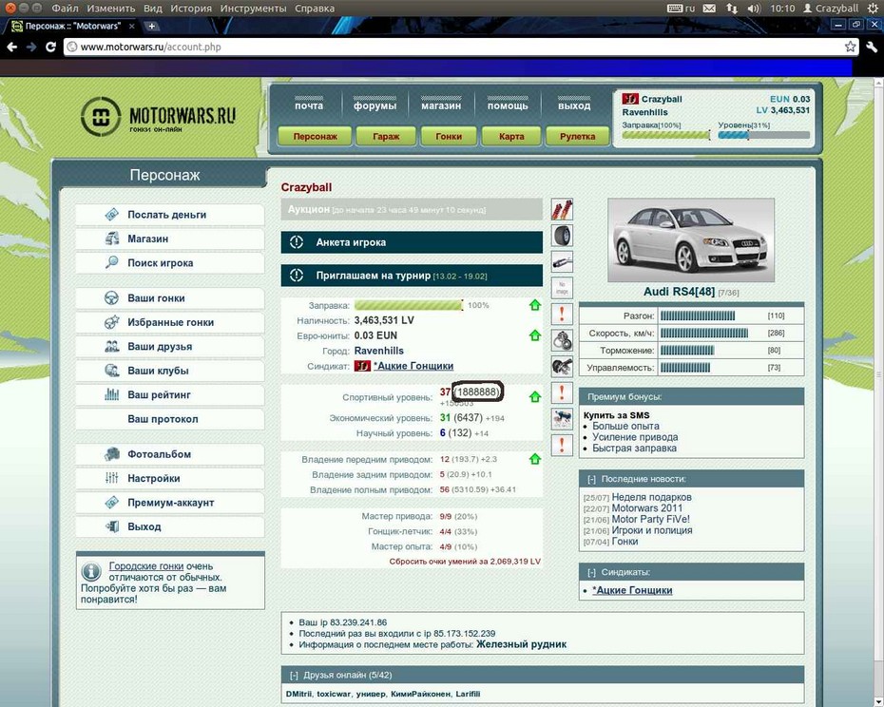Image resolution: width=884 pixels, height=707 pixels.
Task: Go back with the browser back arrow
Action: (11, 47)
